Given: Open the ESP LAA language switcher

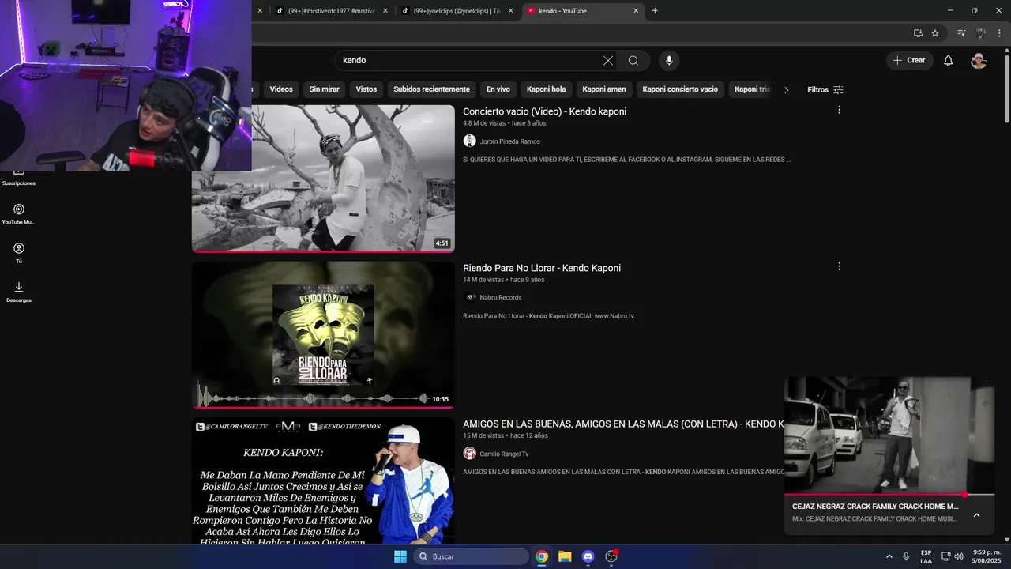Looking at the screenshot, I should (926, 556).
